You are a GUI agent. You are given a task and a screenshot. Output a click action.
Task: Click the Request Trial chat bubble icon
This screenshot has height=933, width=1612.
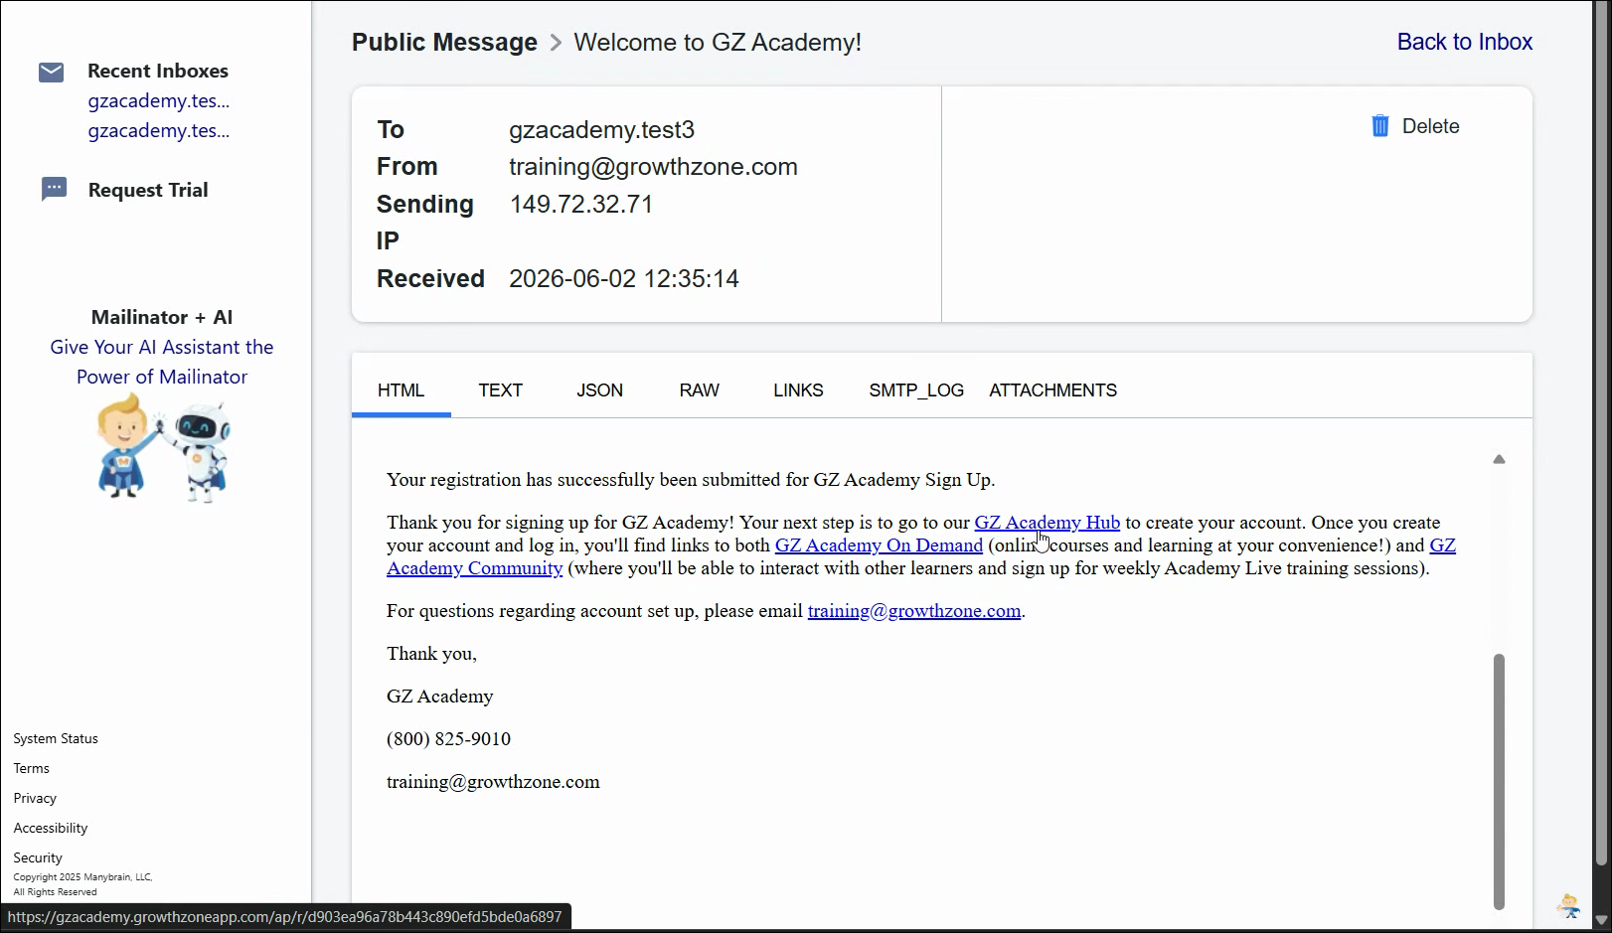[x=54, y=189]
